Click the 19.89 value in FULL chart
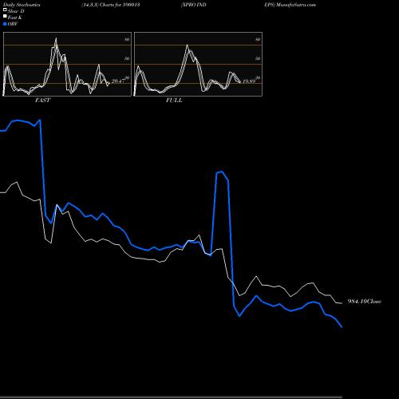Viewport: 399px width, 399px height. pos(249,81)
